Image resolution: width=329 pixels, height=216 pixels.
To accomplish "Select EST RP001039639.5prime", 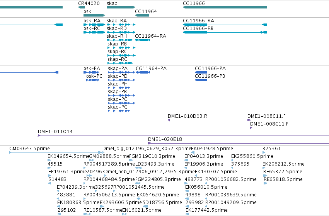I will (x=231, y=195).
